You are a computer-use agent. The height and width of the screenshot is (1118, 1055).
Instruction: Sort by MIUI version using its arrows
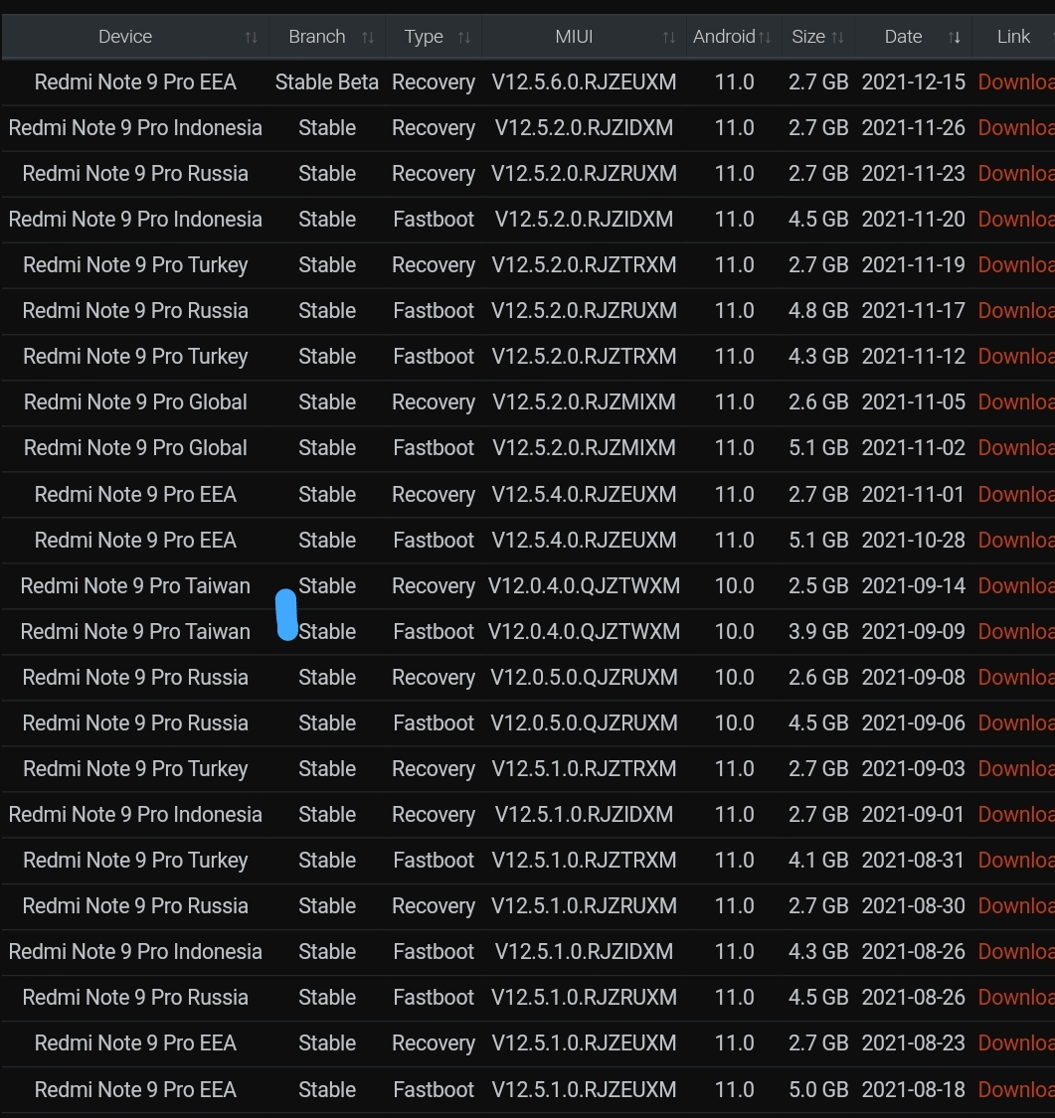[668, 37]
